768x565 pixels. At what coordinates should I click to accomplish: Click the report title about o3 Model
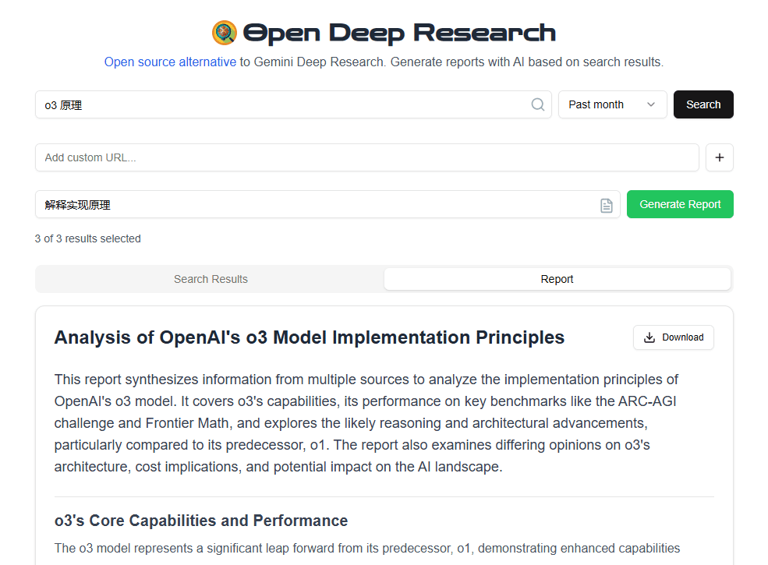pyautogui.click(x=310, y=337)
